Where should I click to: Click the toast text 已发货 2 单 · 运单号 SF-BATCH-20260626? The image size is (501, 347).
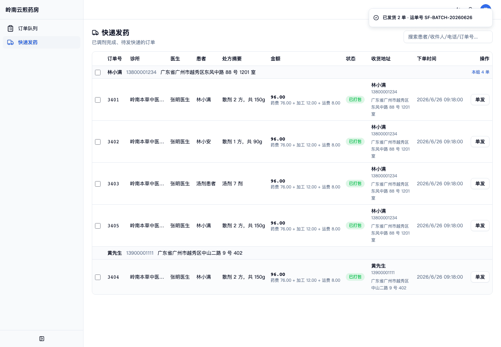pos(428,18)
